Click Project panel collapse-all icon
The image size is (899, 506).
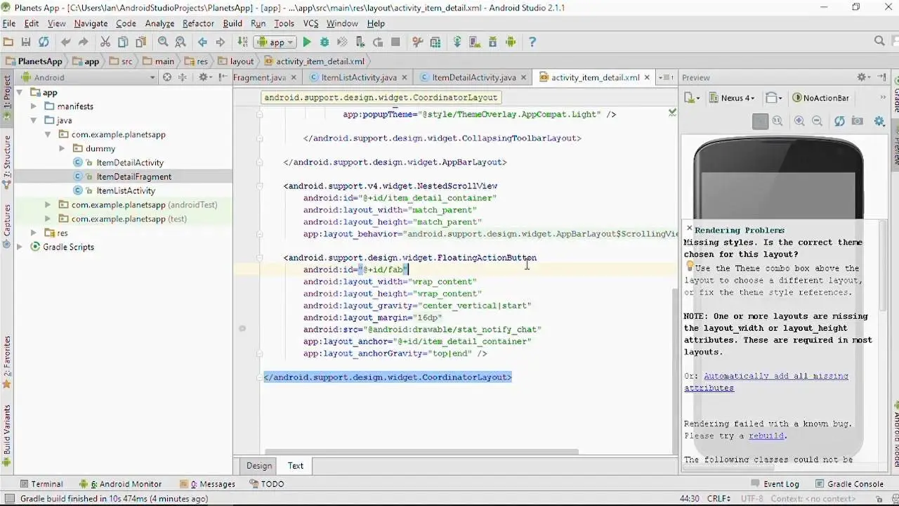[183, 77]
